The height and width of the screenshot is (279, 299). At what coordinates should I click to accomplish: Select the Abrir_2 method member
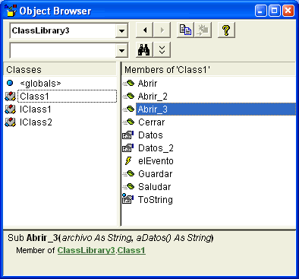tap(153, 97)
